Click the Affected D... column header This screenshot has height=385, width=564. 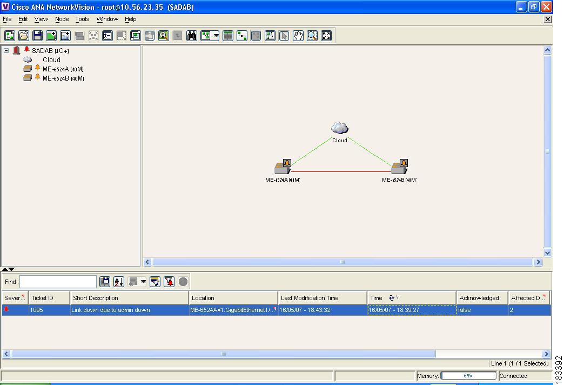(529, 298)
